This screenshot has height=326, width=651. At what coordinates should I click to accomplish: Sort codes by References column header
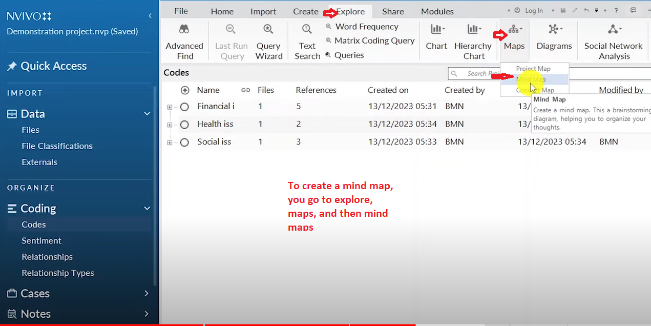pos(316,90)
